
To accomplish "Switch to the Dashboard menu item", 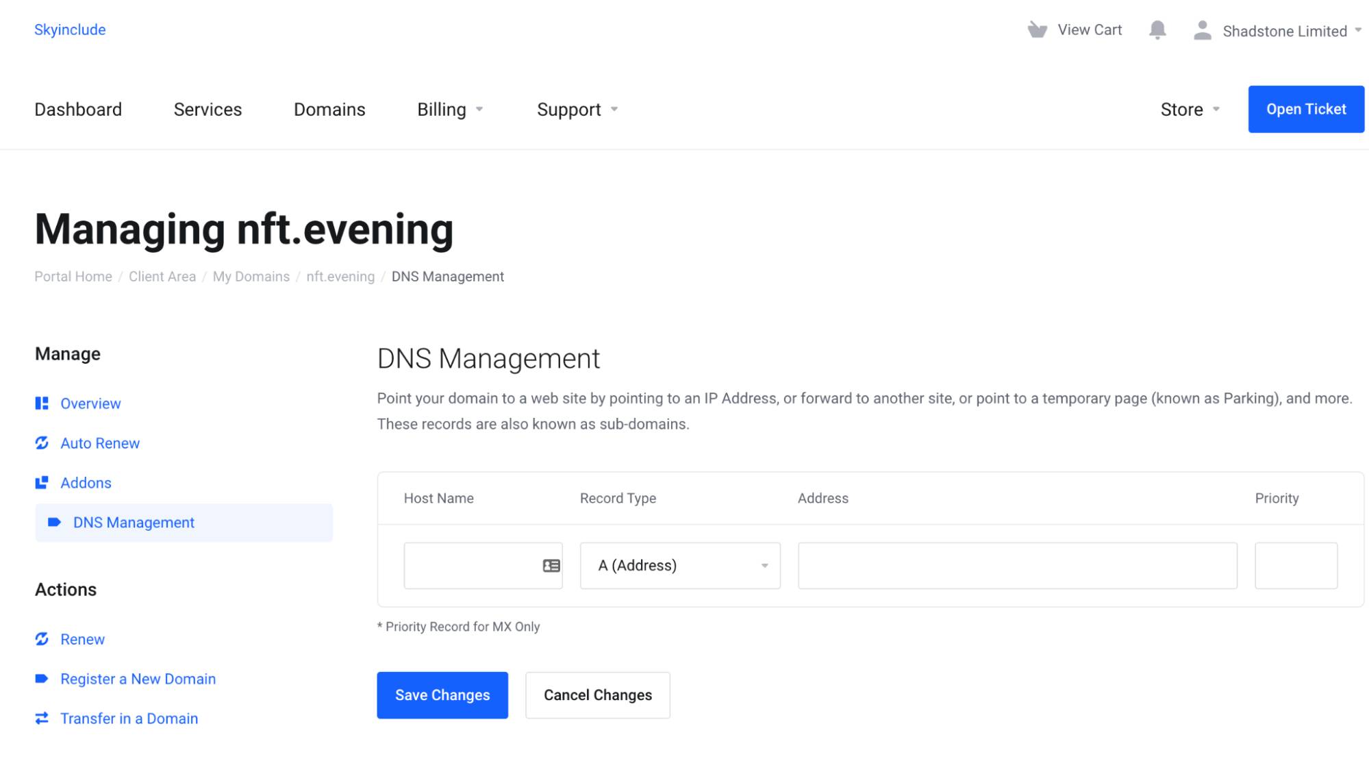I will pos(78,109).
